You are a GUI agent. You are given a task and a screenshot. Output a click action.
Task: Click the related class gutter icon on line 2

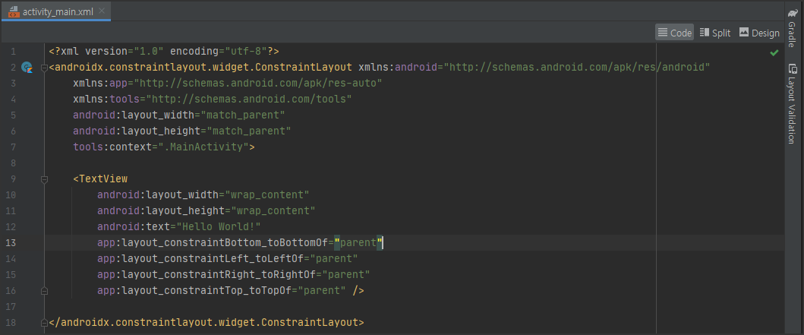pyautogui.click(x=27, y=67)
